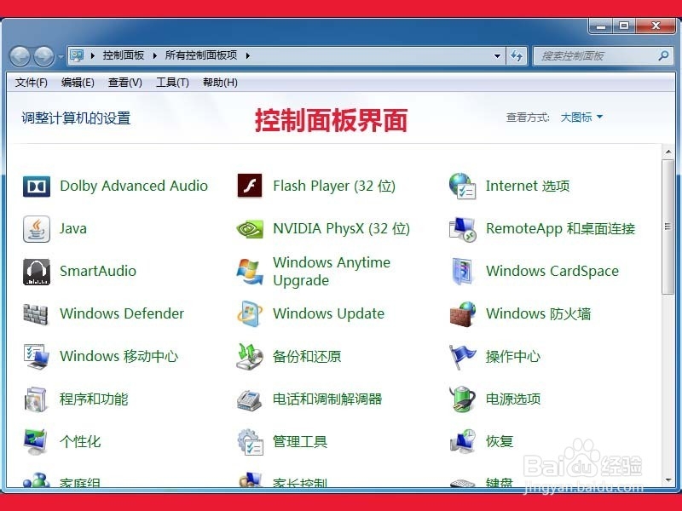
Task: Expand the 大图标 view mode dropdown
Action: coord(581,117)
